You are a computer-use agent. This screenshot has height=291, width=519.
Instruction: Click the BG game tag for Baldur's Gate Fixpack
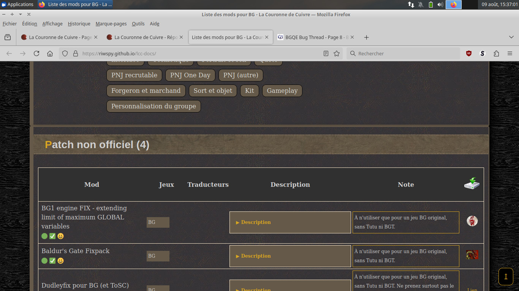coord(158,256)
